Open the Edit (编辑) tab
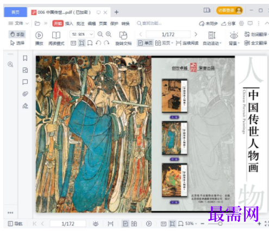Image resolution: width=269 pixels, height=231 pixels. [92, 23]
